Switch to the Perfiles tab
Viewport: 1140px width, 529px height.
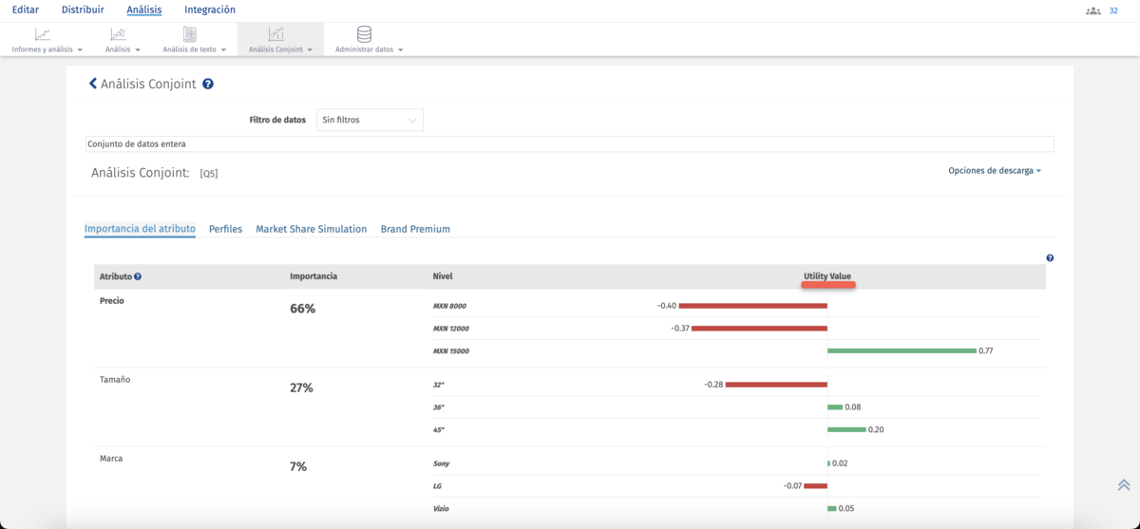pyautogui.click(x=225, y=229)
